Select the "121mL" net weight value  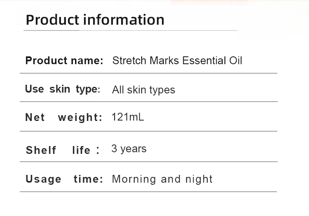point(128,117)
